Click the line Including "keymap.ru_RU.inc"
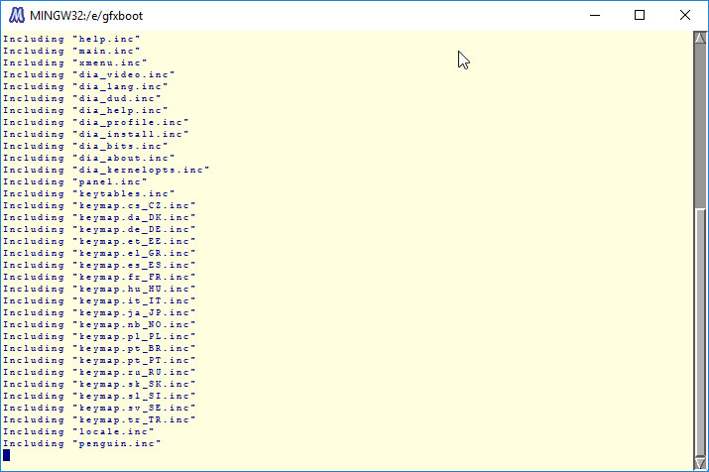 coord(99,372)
